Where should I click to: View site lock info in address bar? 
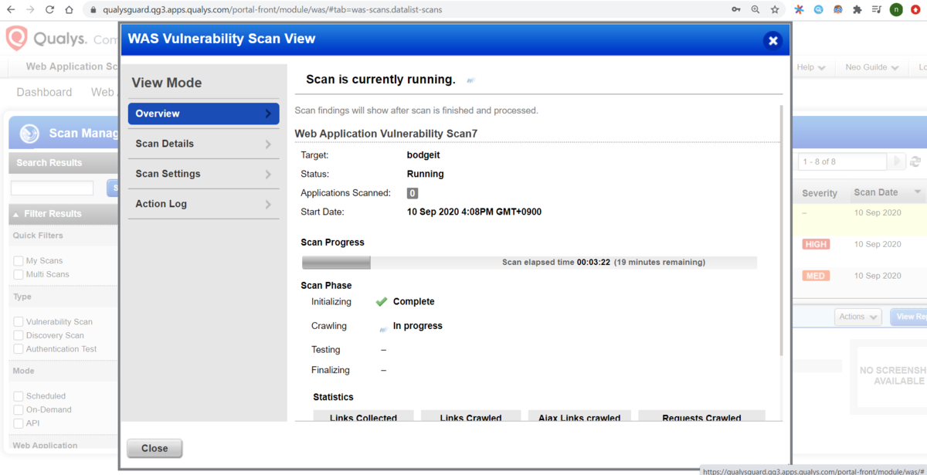(x=93, y=10)
